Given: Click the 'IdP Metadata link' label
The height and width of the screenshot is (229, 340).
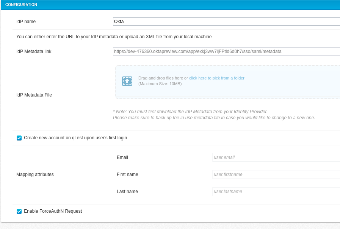Looking at the screenshot, I should [x=34, y=51].
